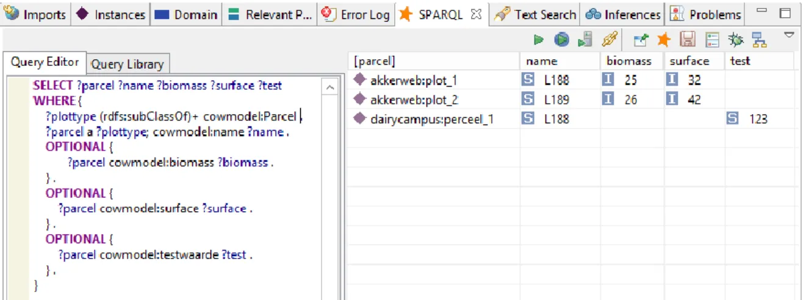Click the green and red list icon
The image size is (806, 300).
711,40
